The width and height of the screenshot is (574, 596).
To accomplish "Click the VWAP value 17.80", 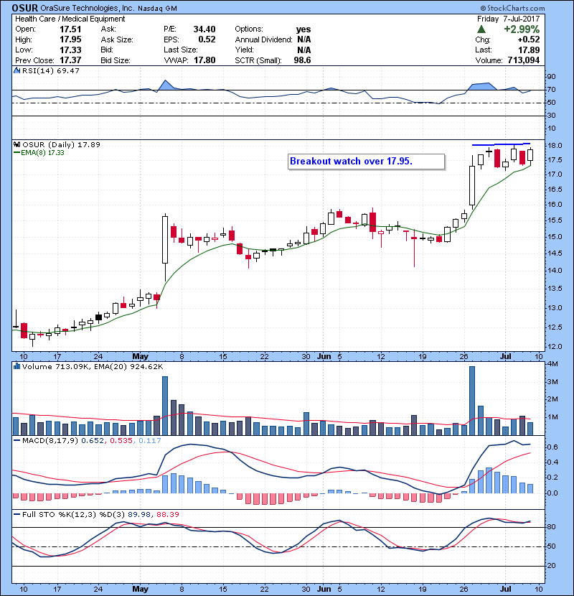I will [x=204, y=60].
